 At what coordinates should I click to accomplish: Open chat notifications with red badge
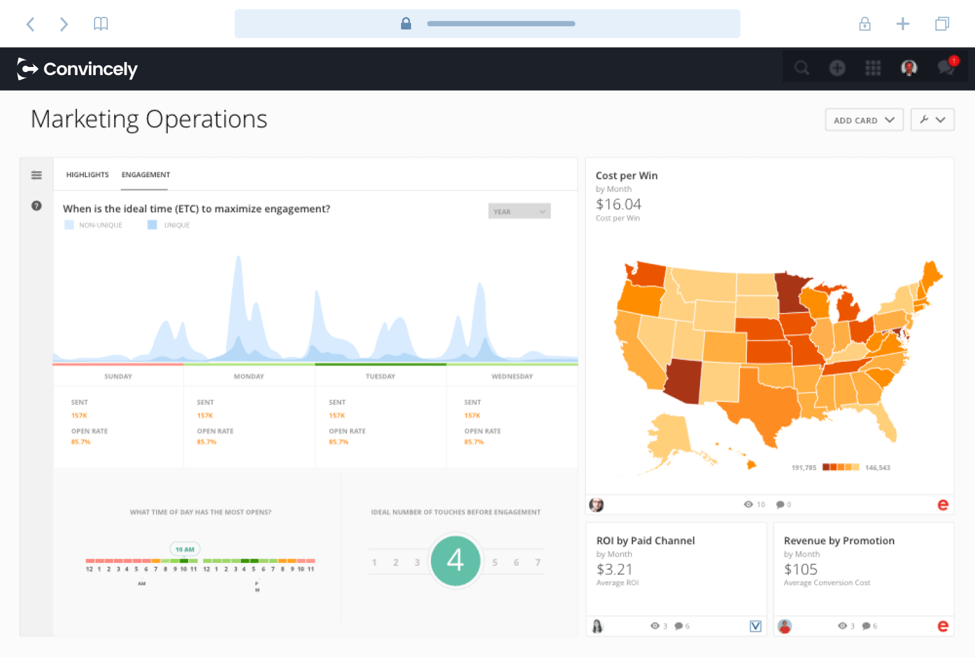[x=946, y=68]
